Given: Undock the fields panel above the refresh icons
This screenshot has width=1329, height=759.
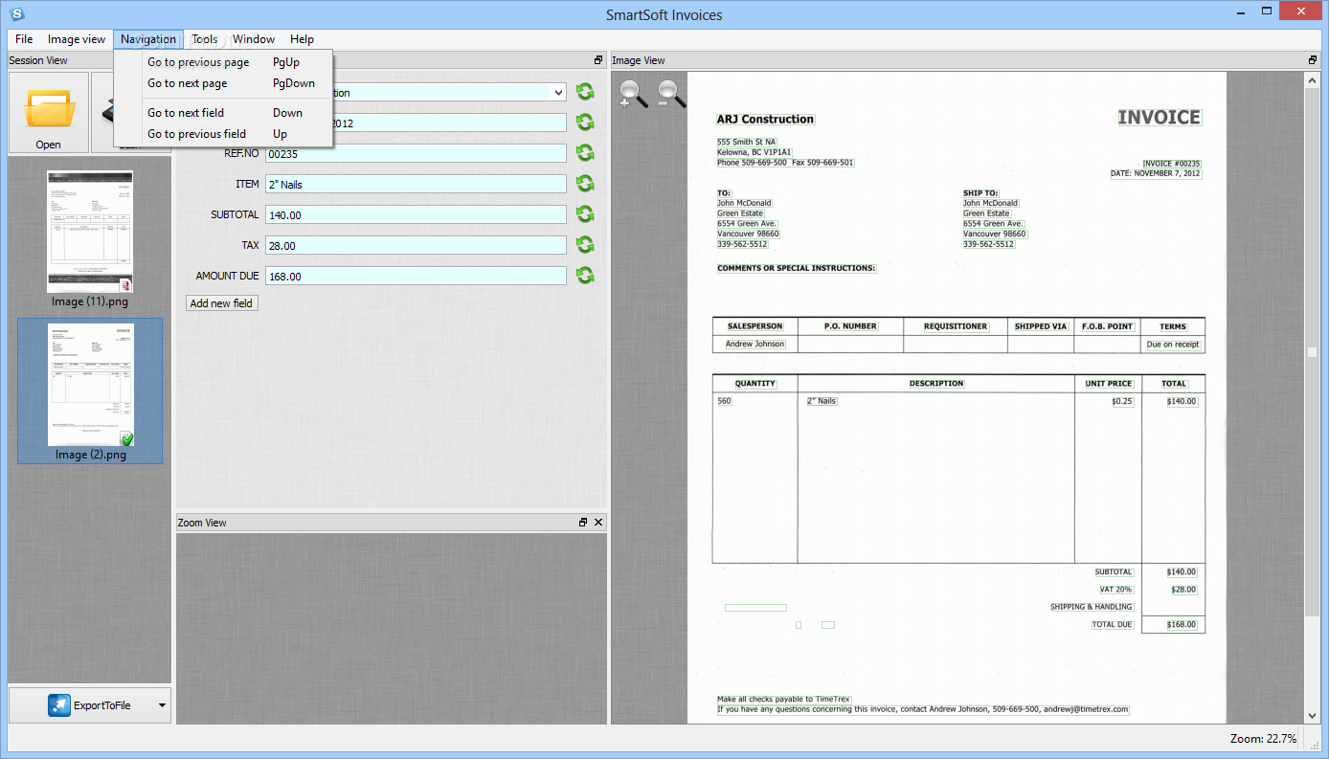Looking at the screenshot, I should click(598, 60).
